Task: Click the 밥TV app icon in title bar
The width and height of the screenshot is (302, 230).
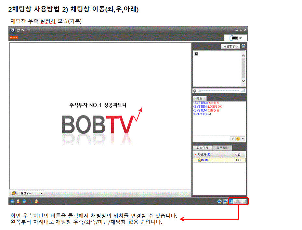Action: (13, 30)
